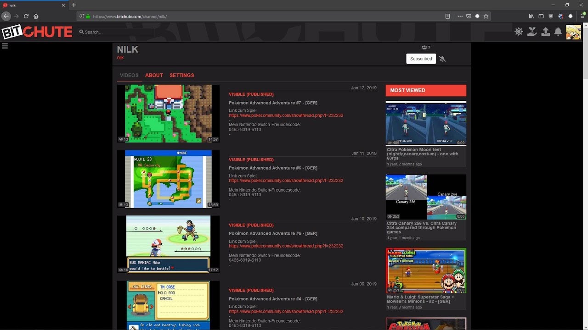Click the nilk username under channel name
This screenshot has height=330, width=588.
(x=120, y=58)
